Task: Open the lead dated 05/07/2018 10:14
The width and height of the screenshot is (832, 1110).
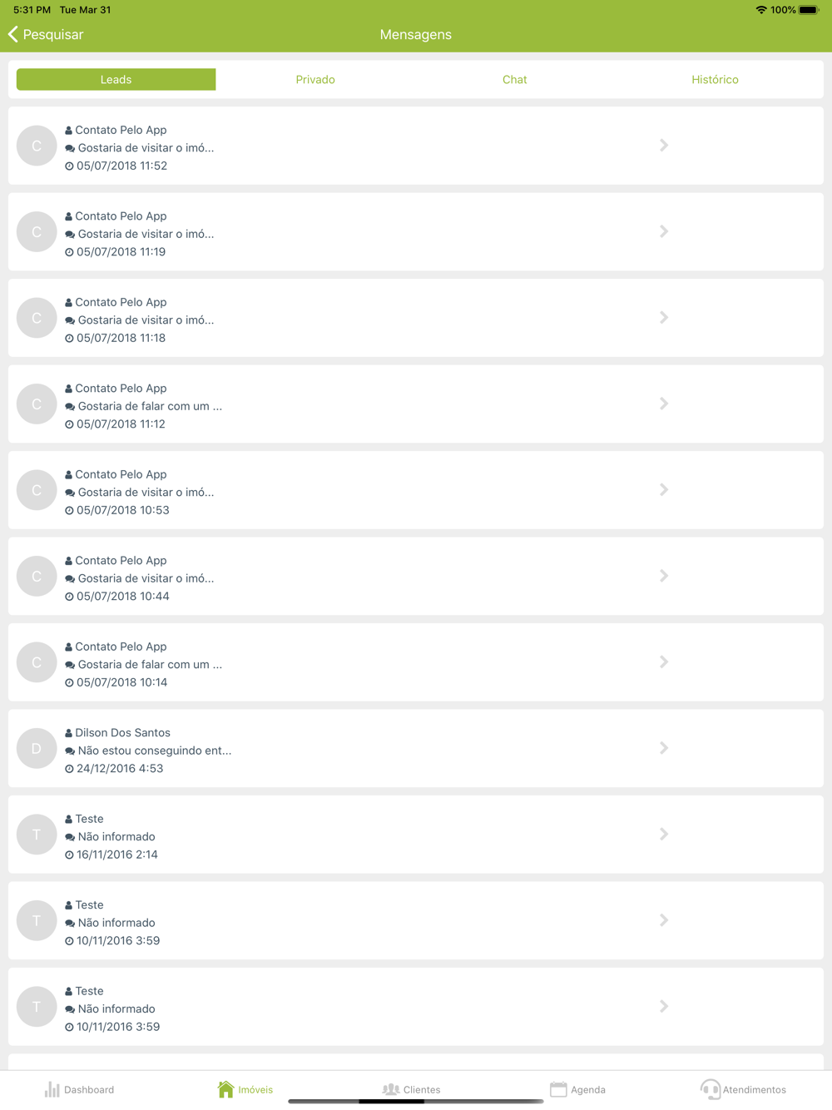Action: (x=416, y=662)
